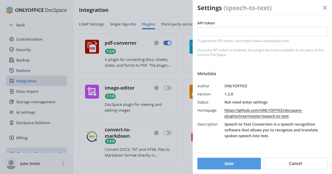
Task: Click the Restore clock icon
Action: 12,70
